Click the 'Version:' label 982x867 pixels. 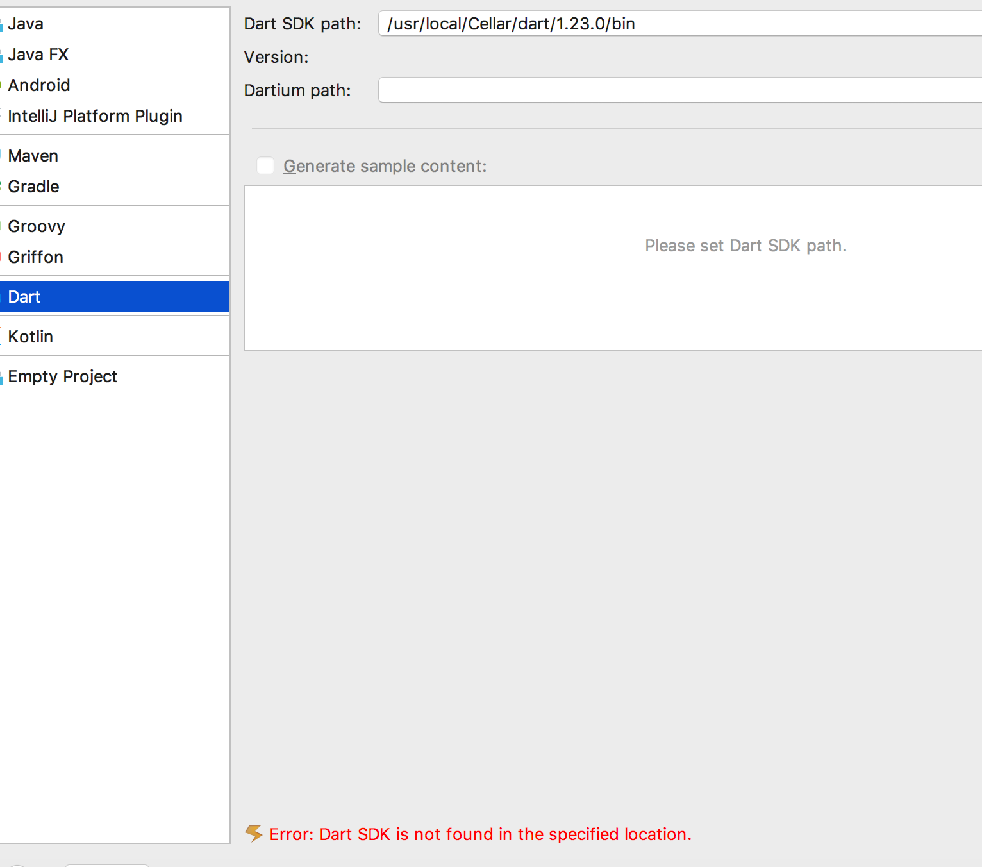point(276,57)
